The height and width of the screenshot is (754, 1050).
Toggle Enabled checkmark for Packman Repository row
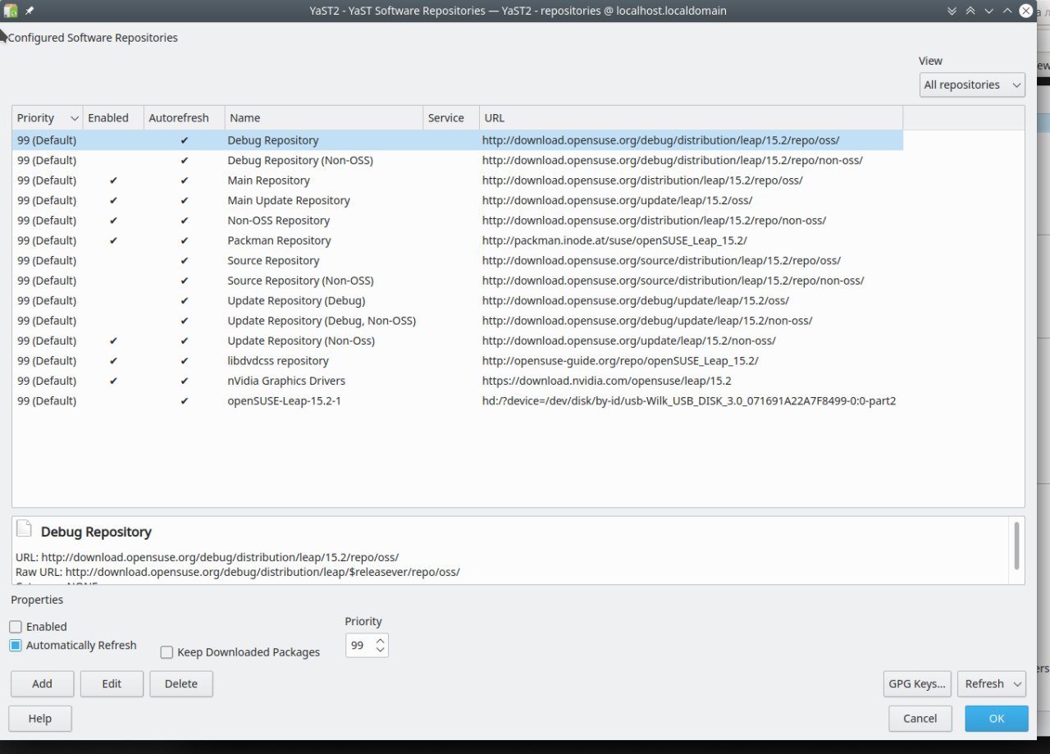(113, 240)
